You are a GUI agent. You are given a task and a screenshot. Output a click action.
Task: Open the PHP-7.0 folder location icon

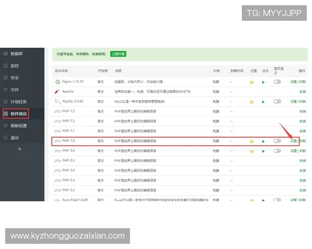point(252,141)
